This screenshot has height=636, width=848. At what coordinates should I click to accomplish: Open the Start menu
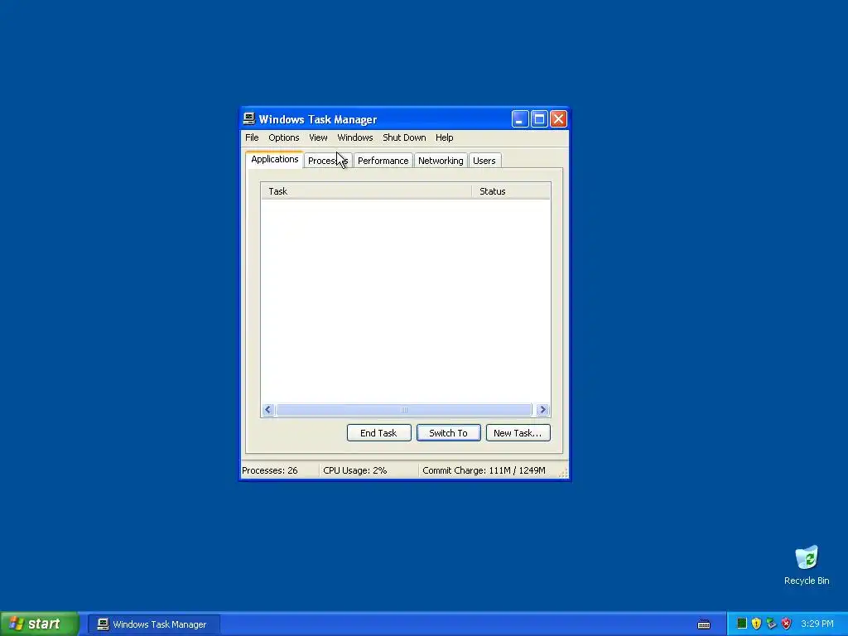(39, 624)
